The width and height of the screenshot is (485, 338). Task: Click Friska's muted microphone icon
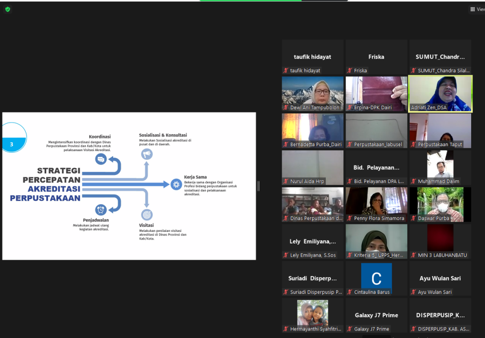click(x=350, y=71)
